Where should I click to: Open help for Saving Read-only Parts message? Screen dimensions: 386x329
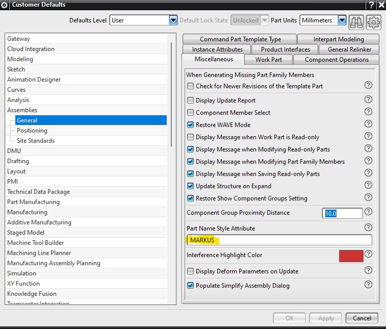[x=368, y=173]
